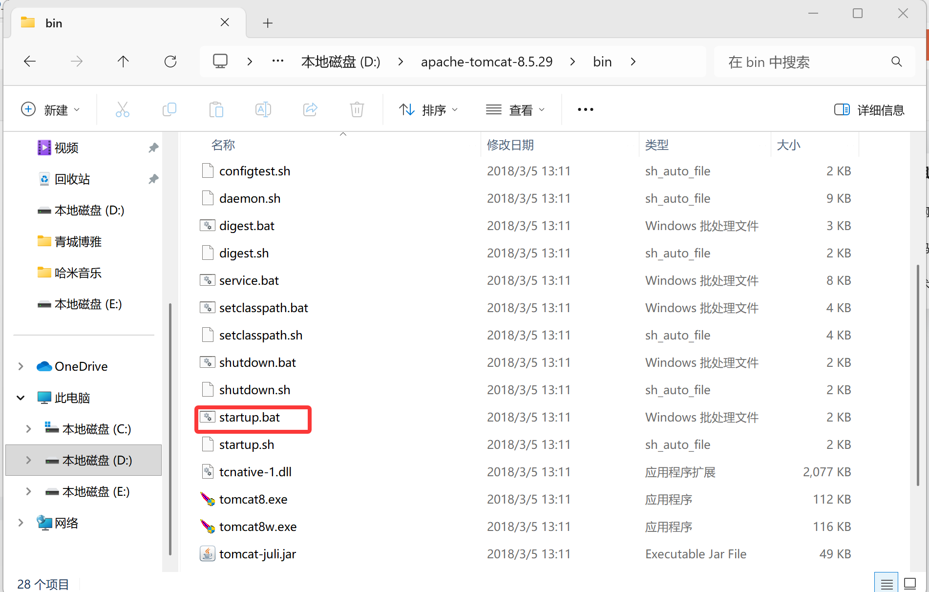Sort by the 类型 column header
Image resolution: width=929 pixels, height=592 pixels.
click(x=657, y=145)
